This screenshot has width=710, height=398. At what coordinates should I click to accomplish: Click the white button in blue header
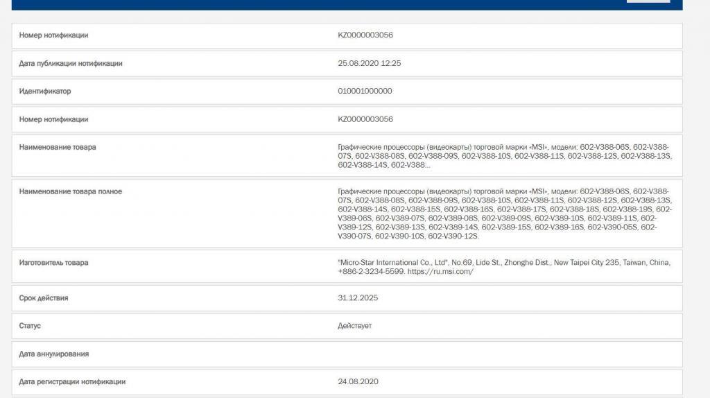648,1
